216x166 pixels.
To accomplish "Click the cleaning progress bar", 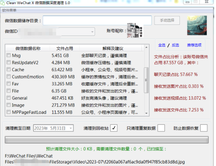I will [107, 140].
